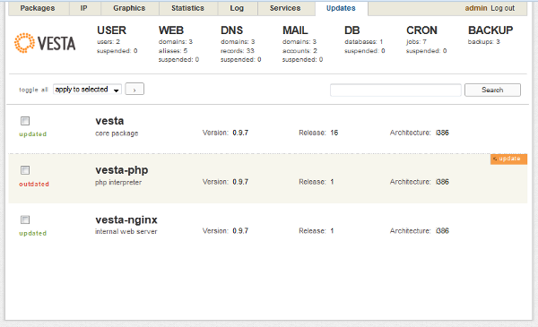Click 'aliases: 5' under WEB
Viewport: 538px width, 327px height.
(x=173, y=51)
